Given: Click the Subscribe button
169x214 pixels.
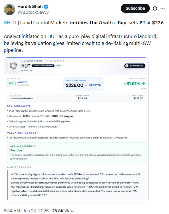Looking at the screenshot, I should click(x=135, y=8).
